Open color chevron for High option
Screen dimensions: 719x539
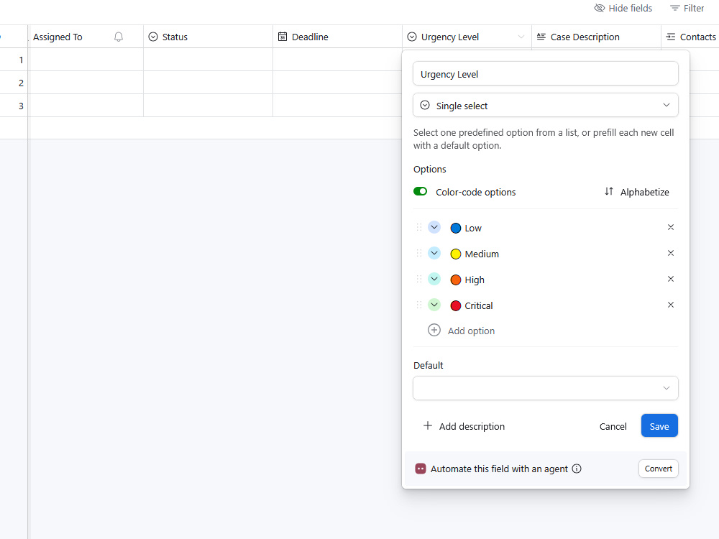pyautogui.click(x=434, y=279)
